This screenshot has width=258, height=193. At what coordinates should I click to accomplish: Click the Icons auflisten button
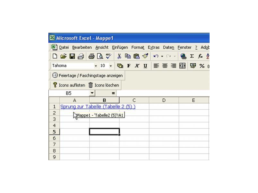(69, 85)
